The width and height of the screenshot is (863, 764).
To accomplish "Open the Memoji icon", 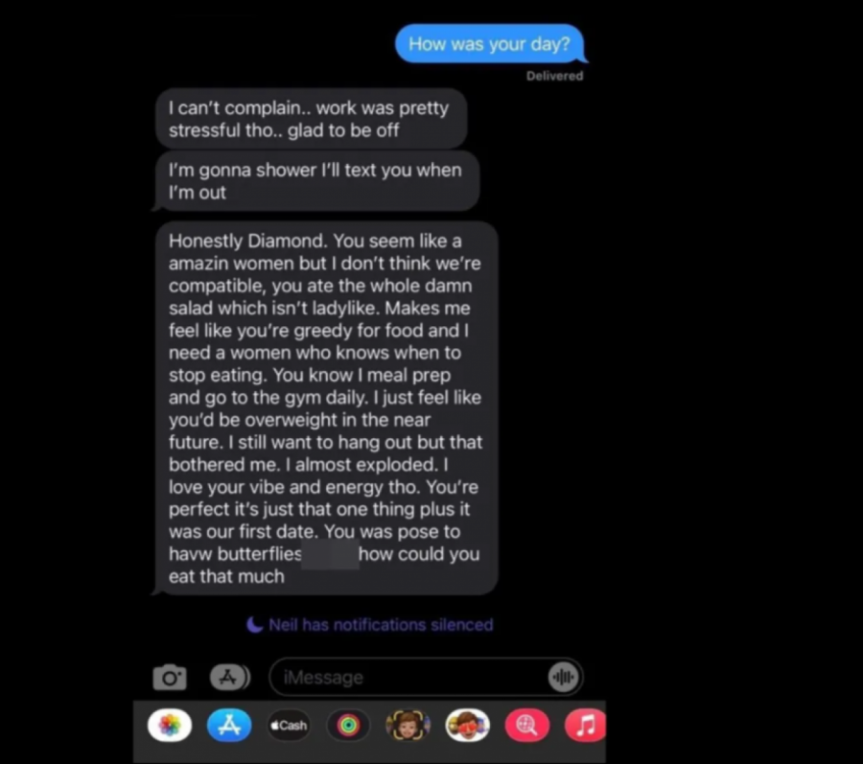I will tap(408, 726).
